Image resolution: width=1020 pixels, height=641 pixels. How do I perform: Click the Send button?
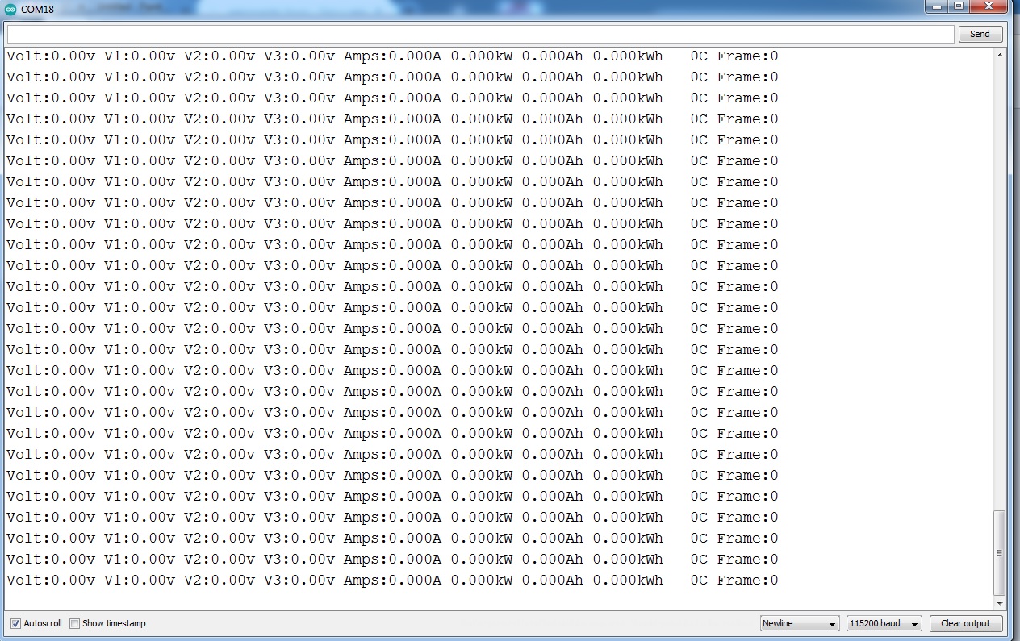coord(980,34)
